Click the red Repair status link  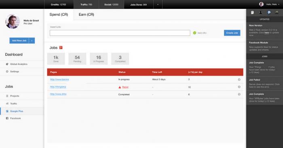tap(125, 87)
